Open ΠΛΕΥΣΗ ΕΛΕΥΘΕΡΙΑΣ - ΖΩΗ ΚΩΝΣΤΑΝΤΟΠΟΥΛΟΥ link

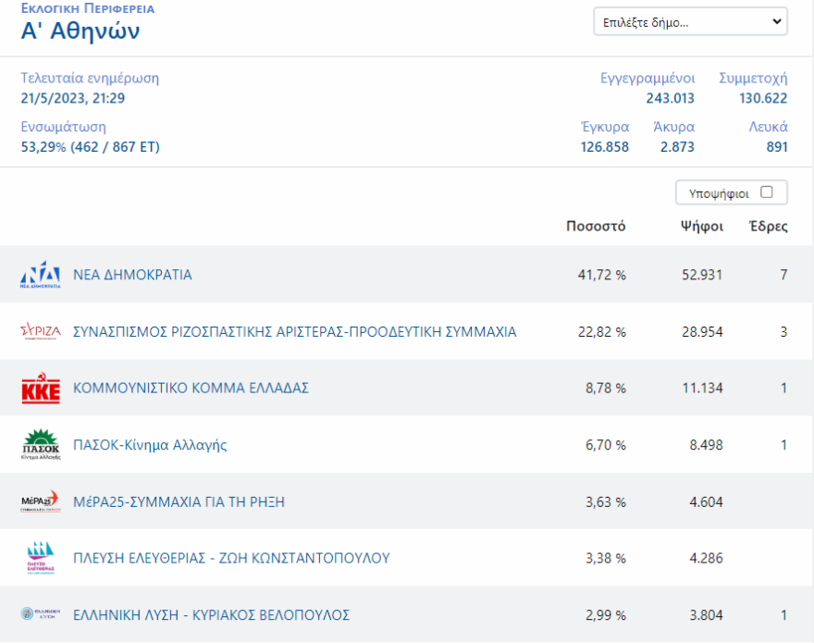pyautogui.click(x=231, y=559)
